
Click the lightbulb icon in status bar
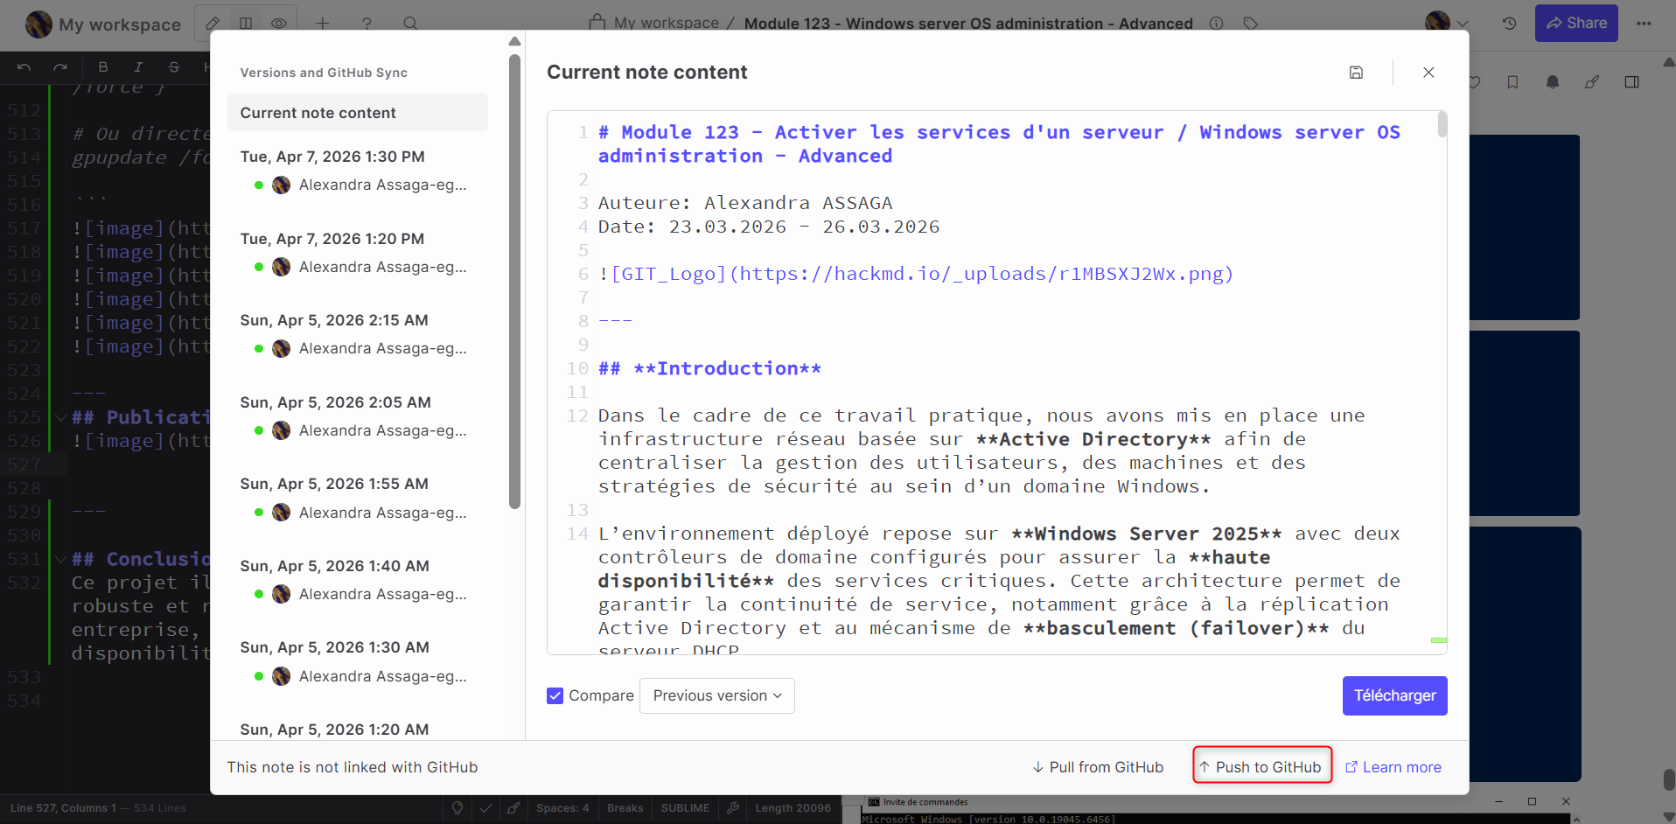click(457, 808)
